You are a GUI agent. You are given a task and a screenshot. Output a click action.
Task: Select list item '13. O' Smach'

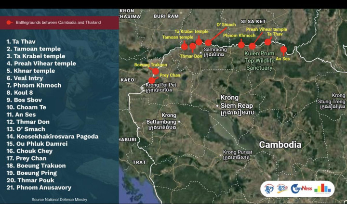[26, 129]
